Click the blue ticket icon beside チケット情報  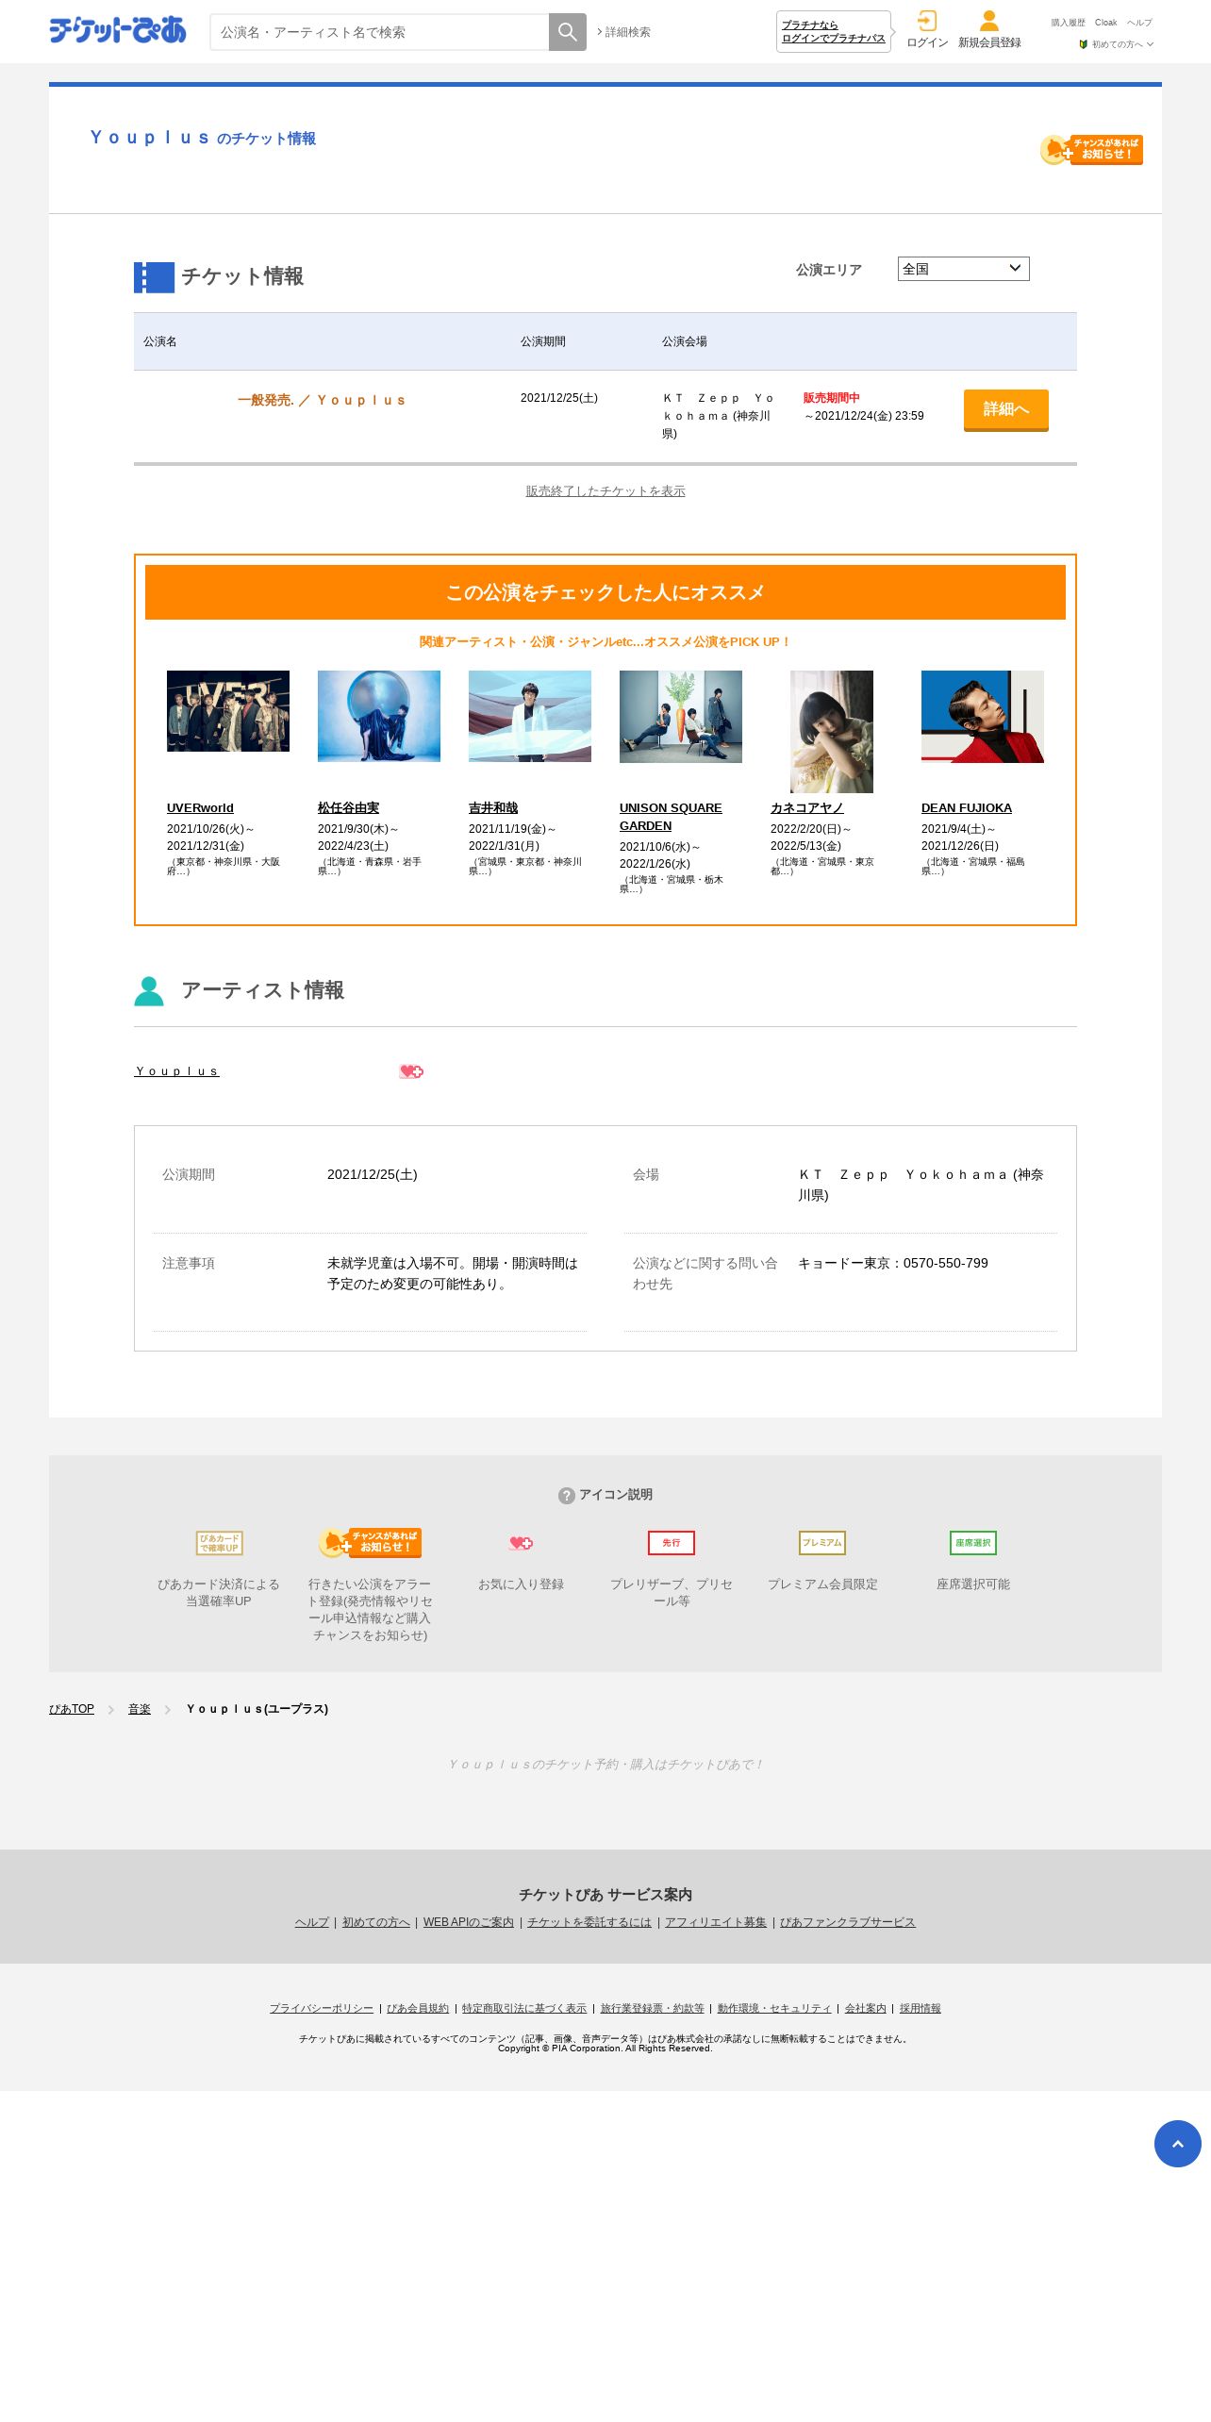(x=154, y=277)
